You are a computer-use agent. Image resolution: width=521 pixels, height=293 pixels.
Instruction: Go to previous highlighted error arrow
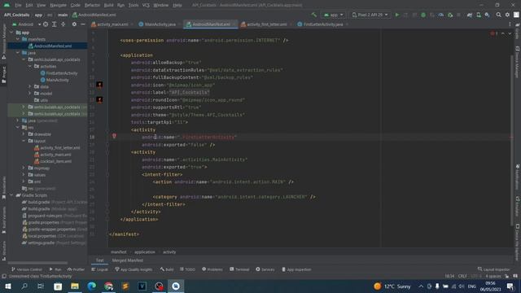click(503, 33)
